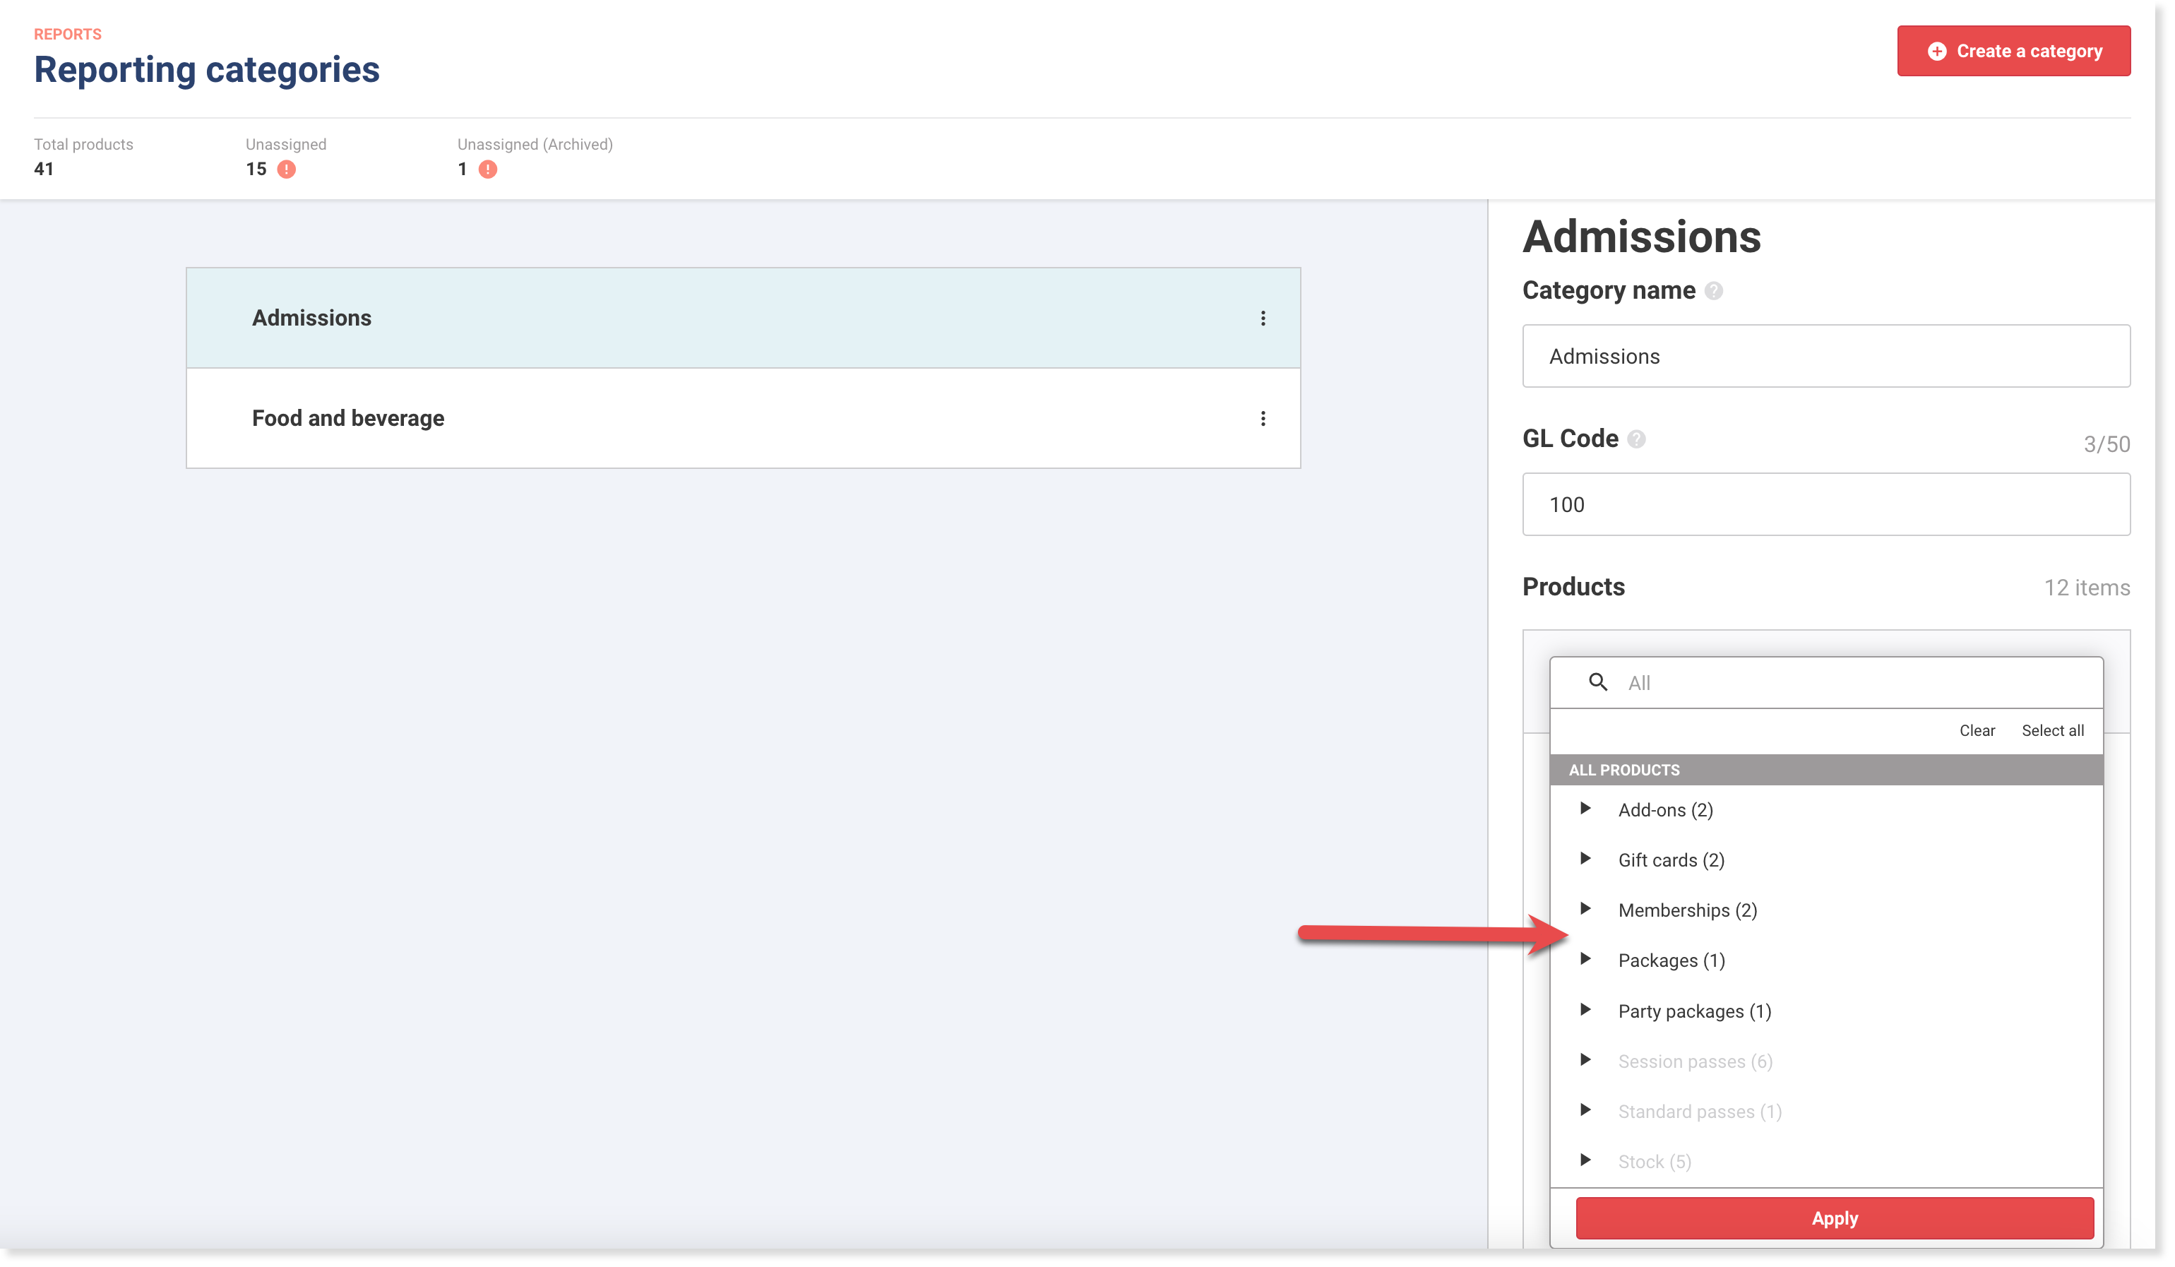The width and height of the screenshot is (2175, 1267).
Task: Open the three-dot menu for Food and beverage
Action: pyautogui.click(x=1263, y=419)
